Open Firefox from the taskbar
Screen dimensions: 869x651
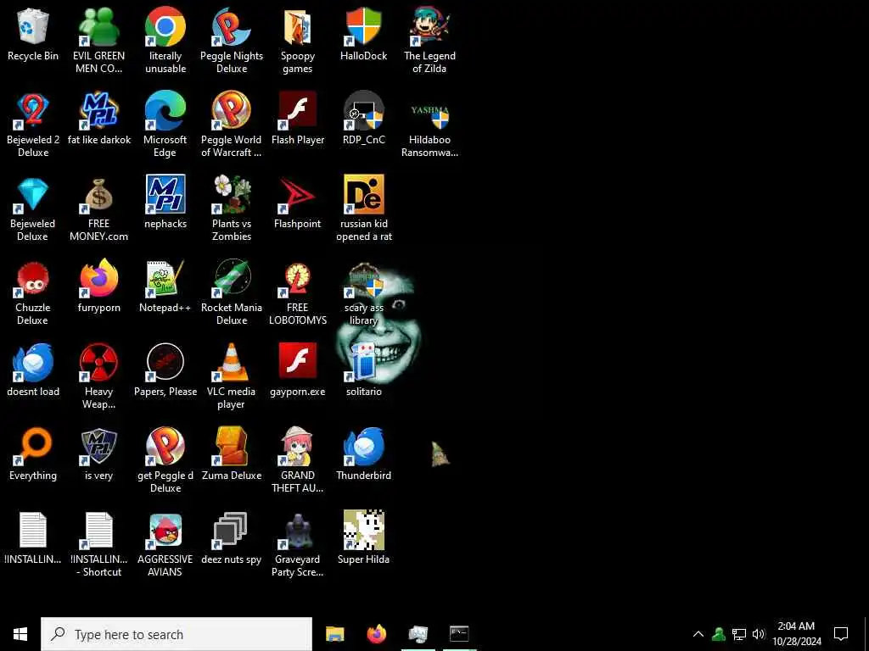(x=377, y=634)
